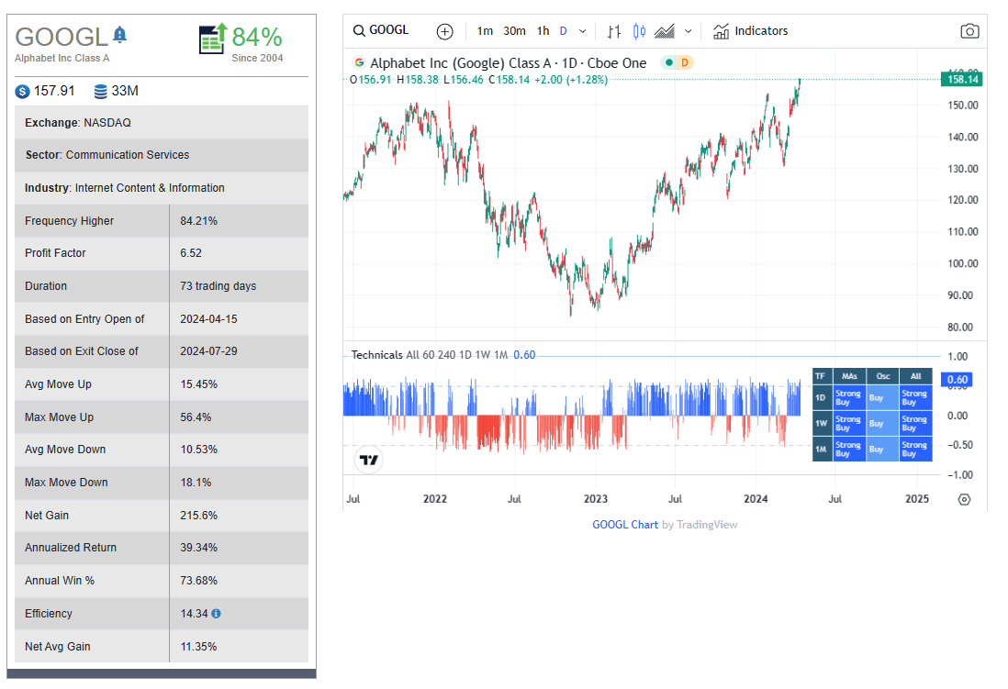Image resolution: width=1008 pixels, height=689 pixels.
Task: Click the Alphabet Inc chart title legend
Action: 508,63
